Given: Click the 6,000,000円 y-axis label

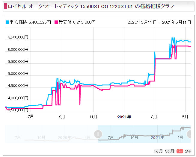Looking at the screenshot, I should coord(18,50).
